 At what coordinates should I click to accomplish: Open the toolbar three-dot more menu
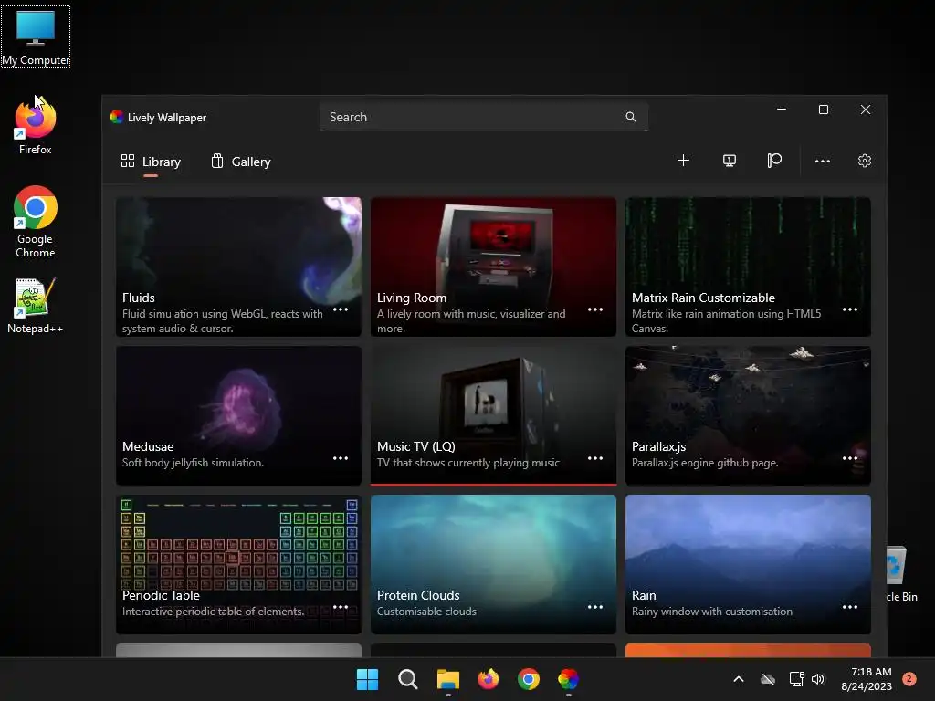pos(823,161)
